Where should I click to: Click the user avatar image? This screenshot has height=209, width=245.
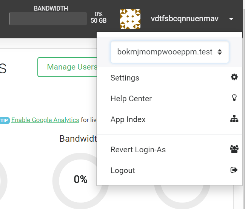click(130, 19)
